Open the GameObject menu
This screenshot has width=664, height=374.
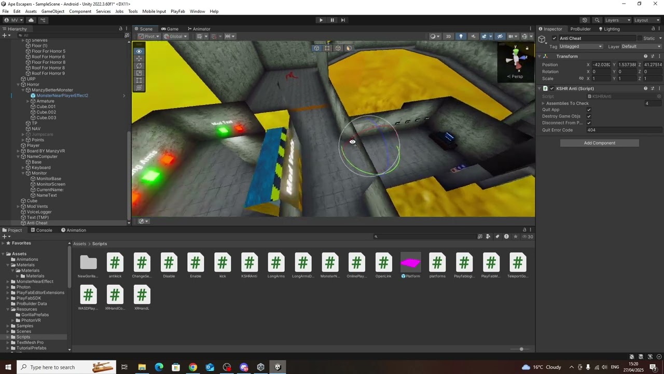tap(53, 11)
